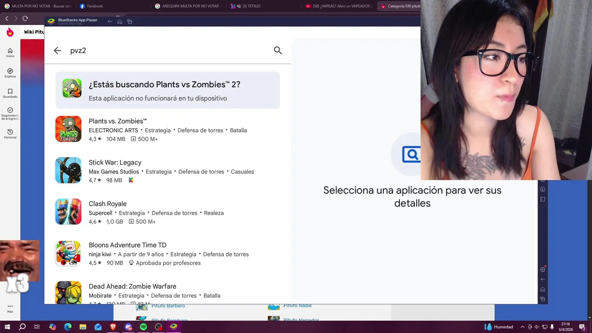Open Copilot from the taskbar
Screen dimensions: 592x333
click(x=52, y=327)
